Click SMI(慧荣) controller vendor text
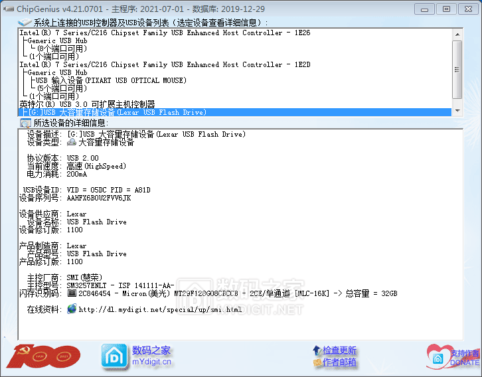Image resolution: width=482 pixels, height=377 pixels. pyautogui.click(x=84, y=277)
